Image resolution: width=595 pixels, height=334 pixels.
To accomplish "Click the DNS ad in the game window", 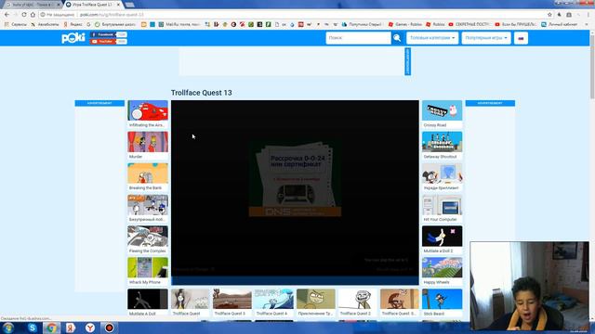I will pyautogui.click(x=295, y=178).
